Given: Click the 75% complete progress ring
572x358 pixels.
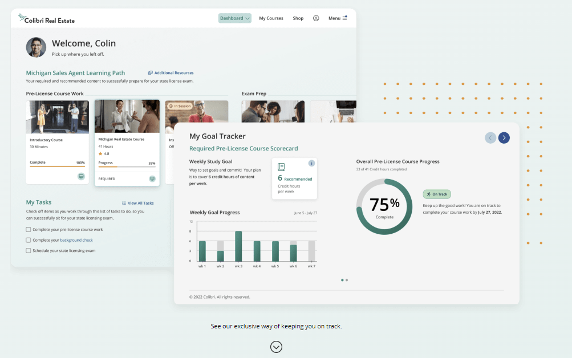Looking at the screenshot, I should [x=384, y=206].
